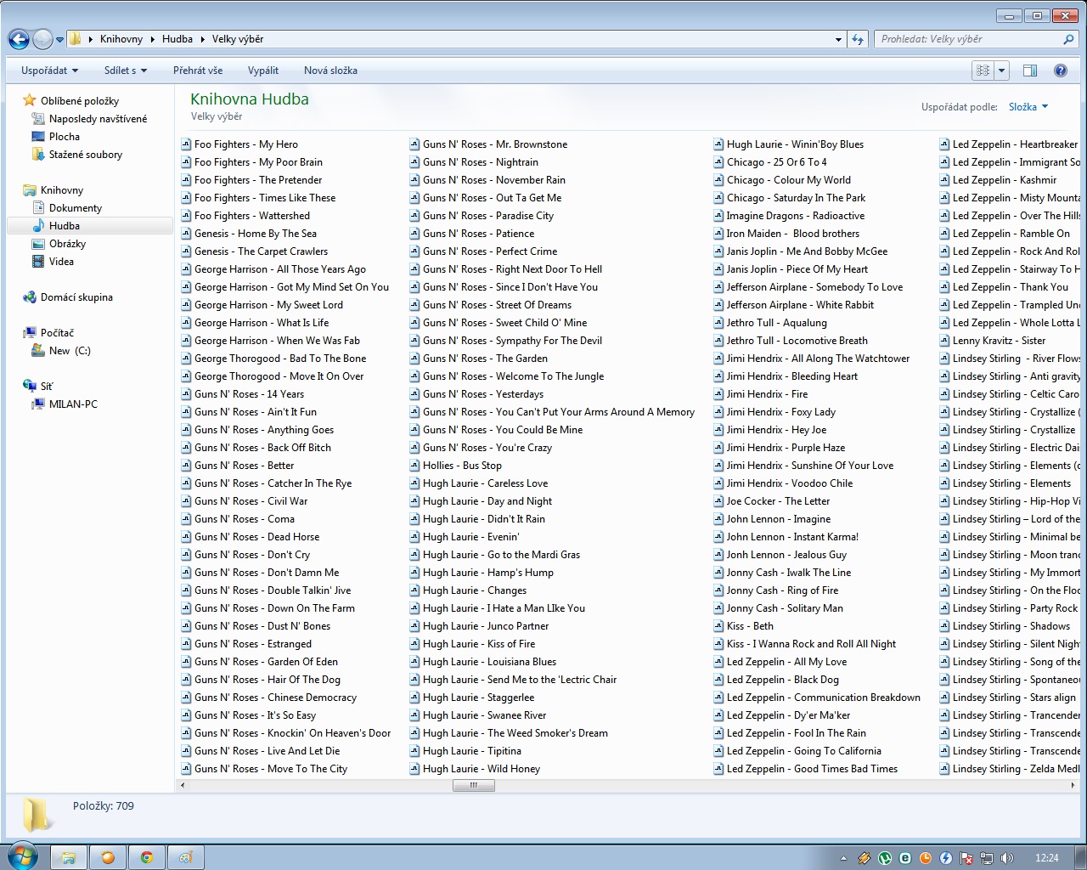Image resolution: width=1087 pixels, height=870 pixels.
Task: Open the view options dropdown arrow
Action: 1002,71
